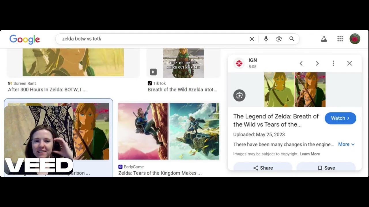Clear the search box text

[252, 39]
